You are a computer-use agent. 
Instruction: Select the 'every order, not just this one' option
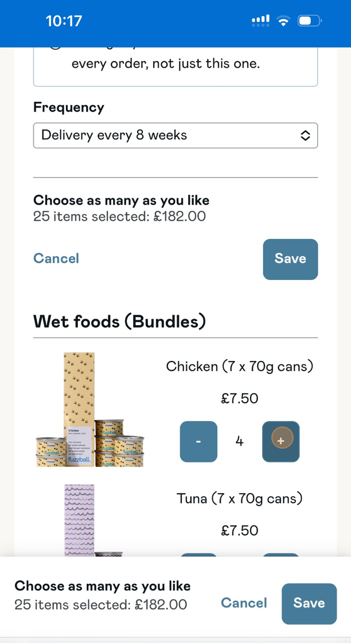(x=165, y=64)
